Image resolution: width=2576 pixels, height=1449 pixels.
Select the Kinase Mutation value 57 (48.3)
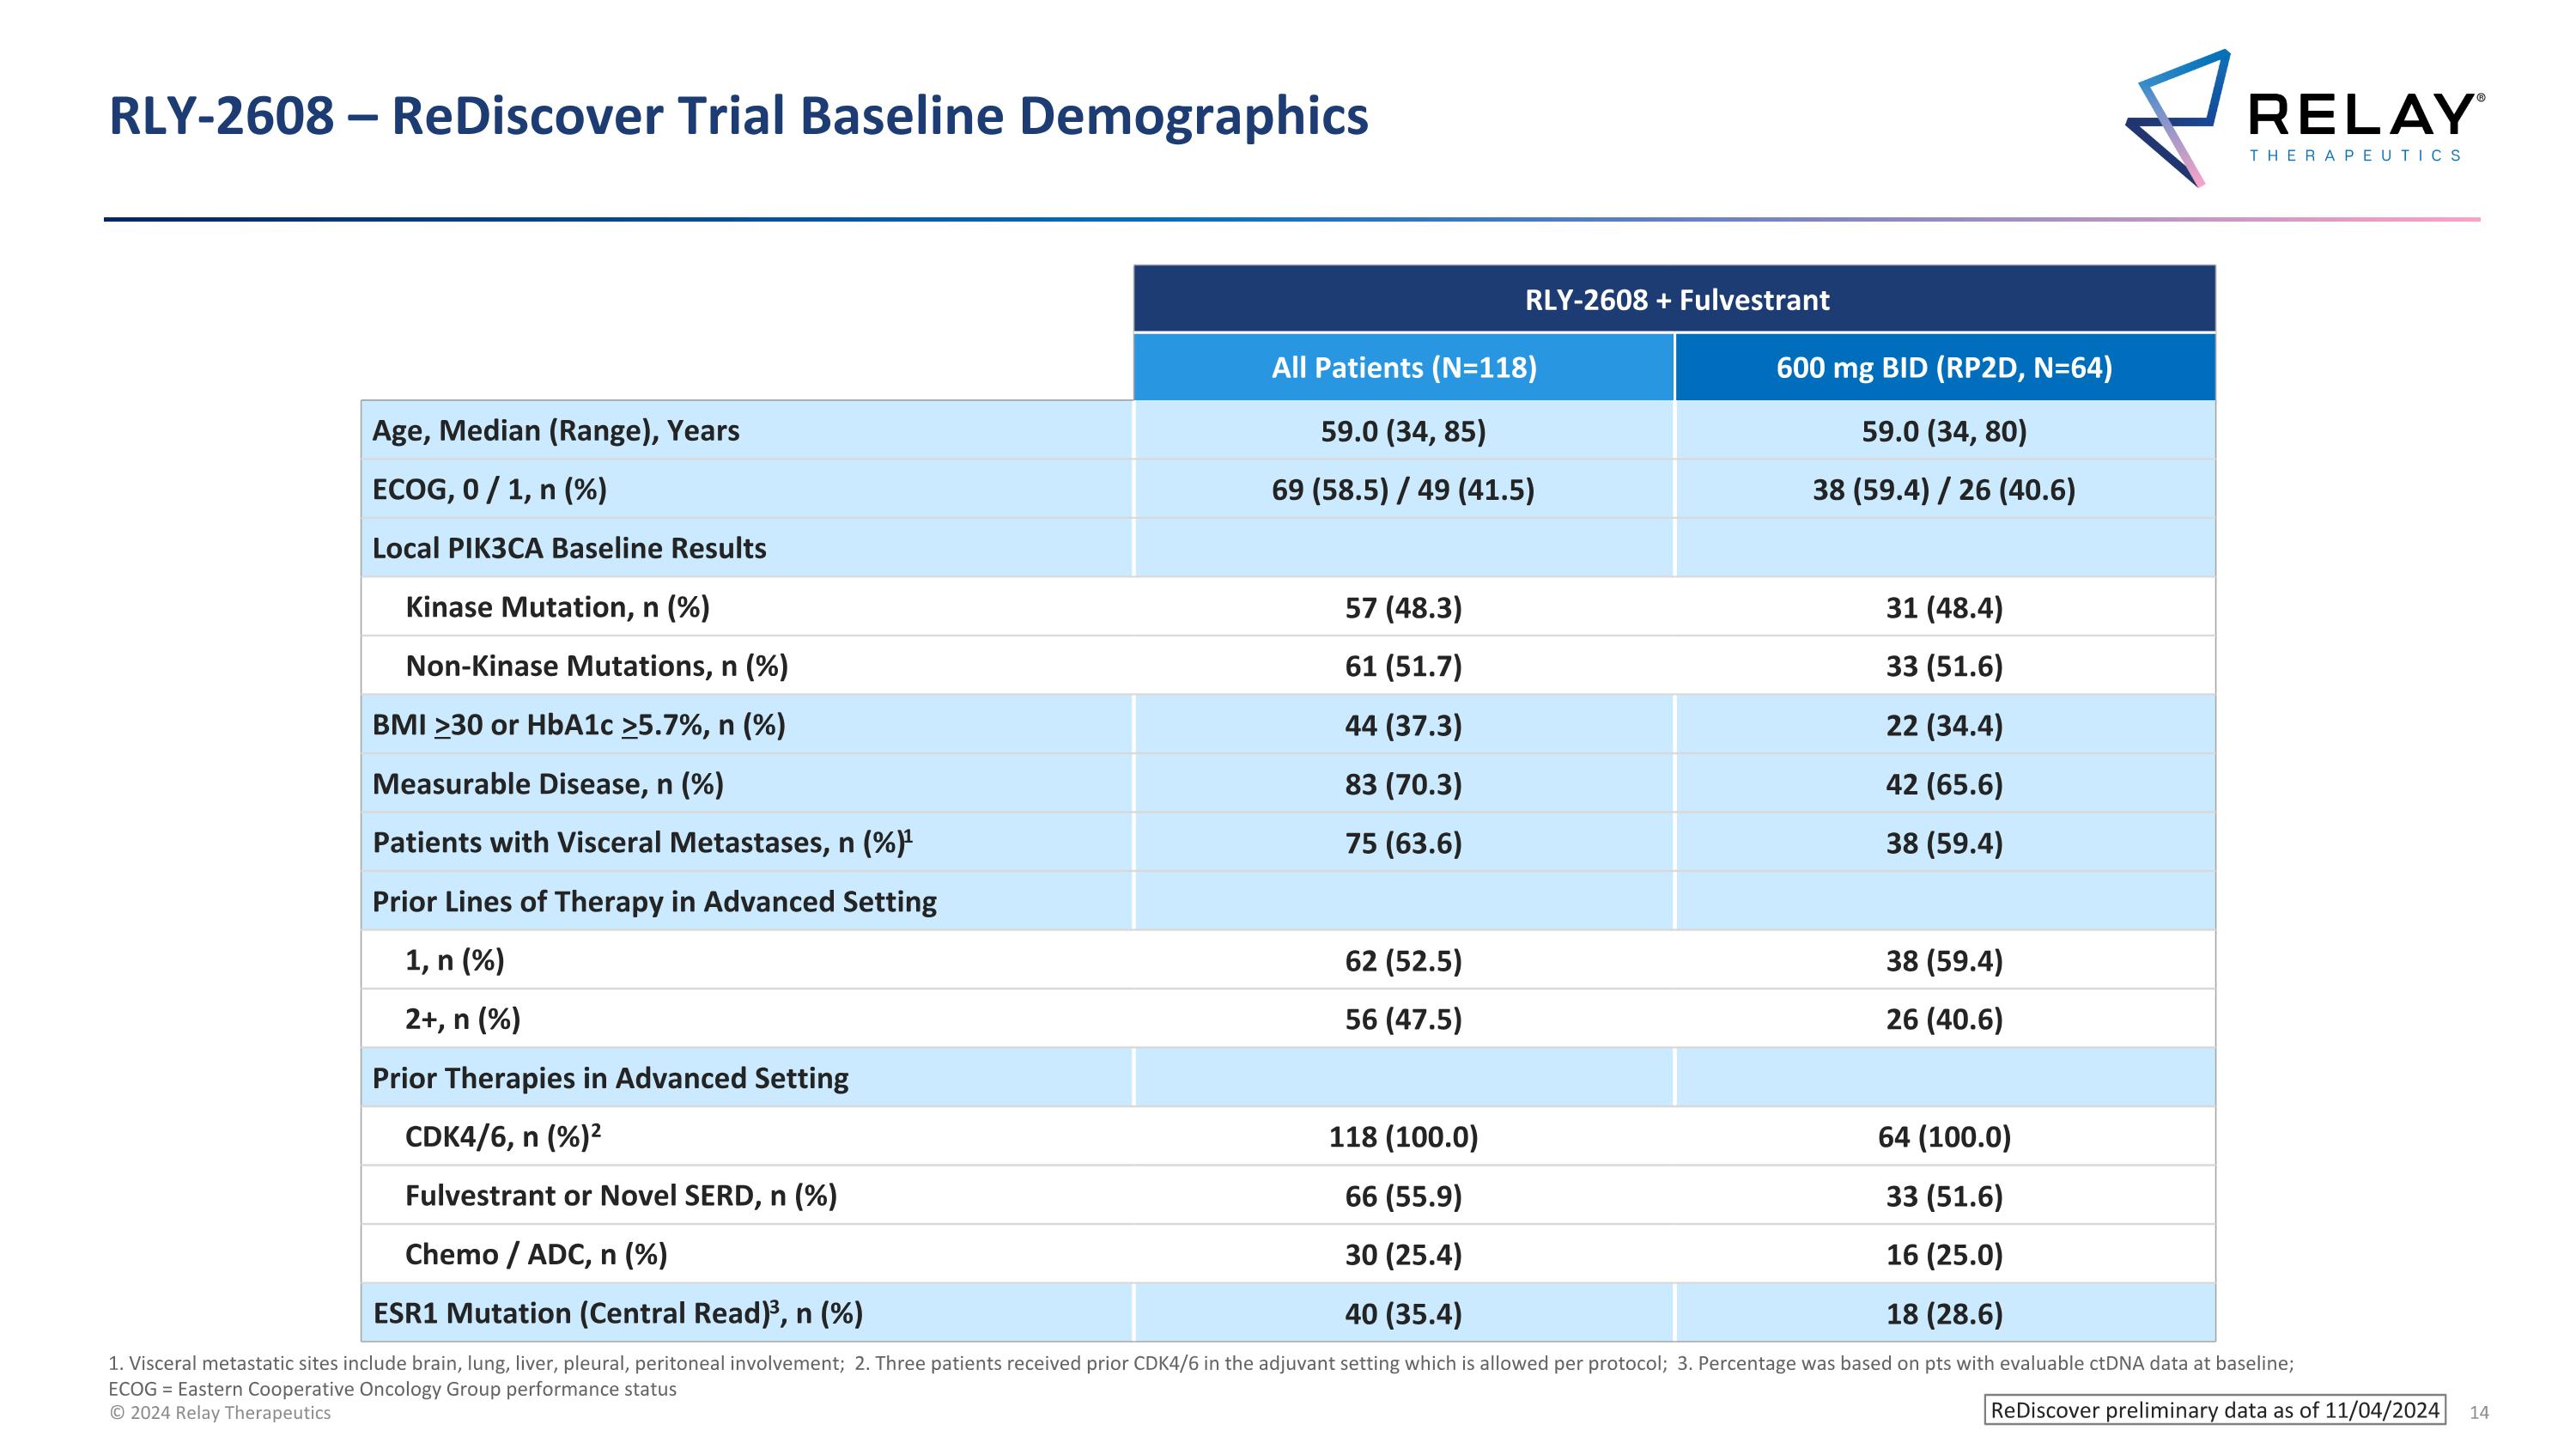(1402, 608)
